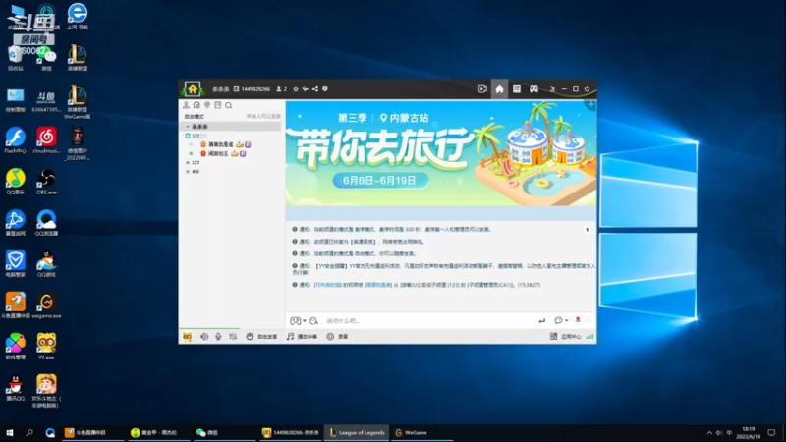The width and height of the screenshot is (786, 442).
Task: Open the notification center in system tray
Action: (771, 433)
